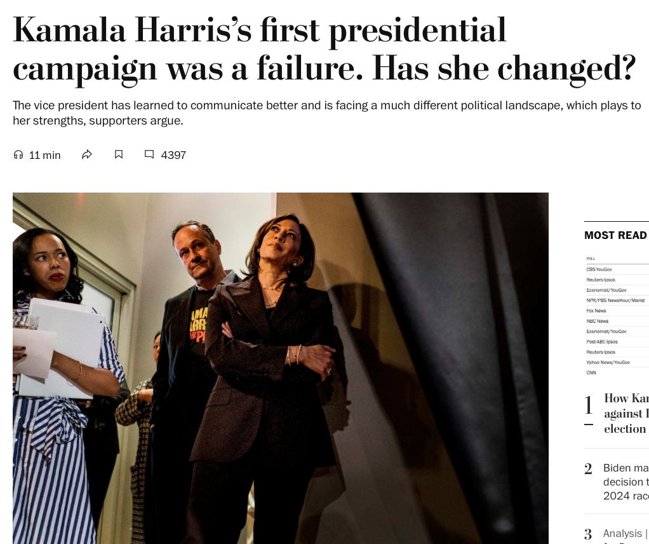Click the NBC News row in poll image
The height and width of the screenshot is (544, 649).
[x=598, y=321]
